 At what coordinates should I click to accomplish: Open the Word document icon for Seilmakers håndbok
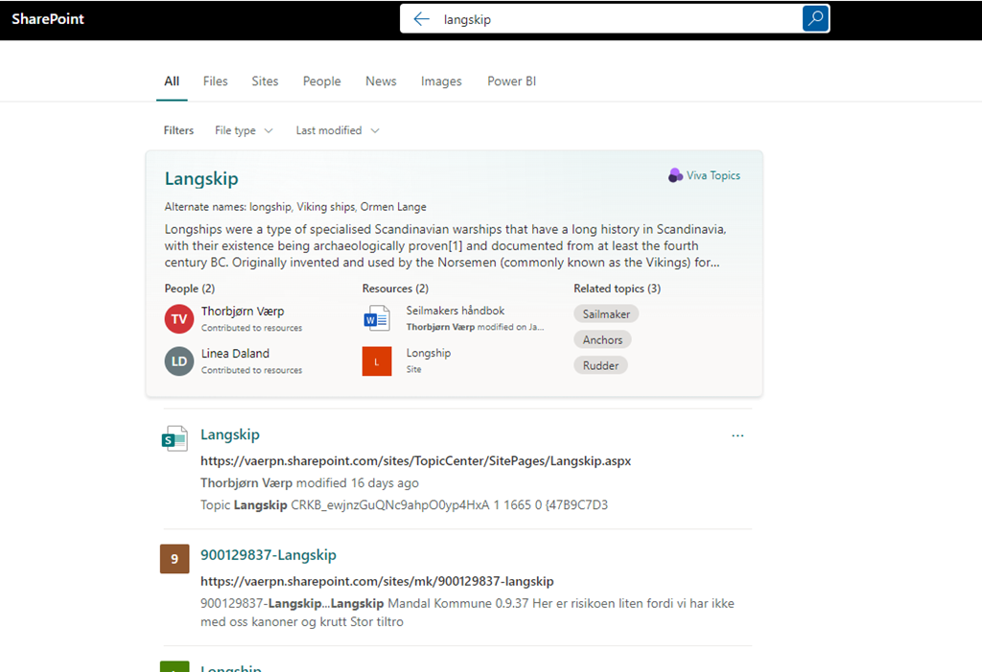tap(376, 318)
